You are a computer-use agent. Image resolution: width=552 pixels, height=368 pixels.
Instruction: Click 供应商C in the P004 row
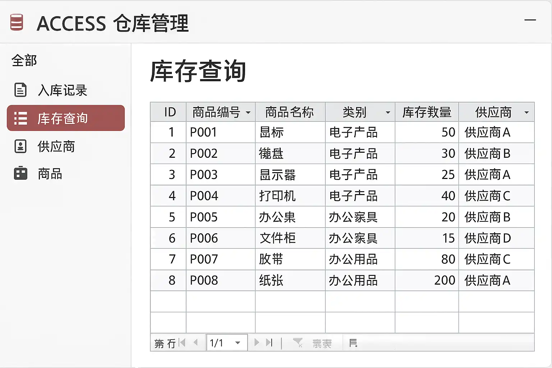487,196
